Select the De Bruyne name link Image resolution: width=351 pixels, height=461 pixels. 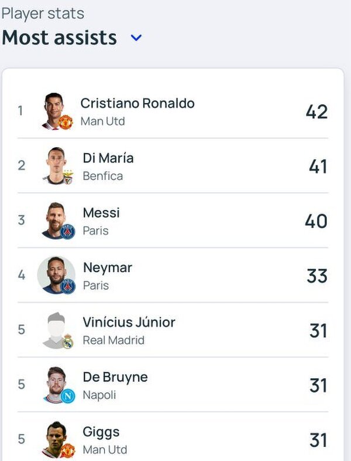pyautogui.click(x=115, y=377)
